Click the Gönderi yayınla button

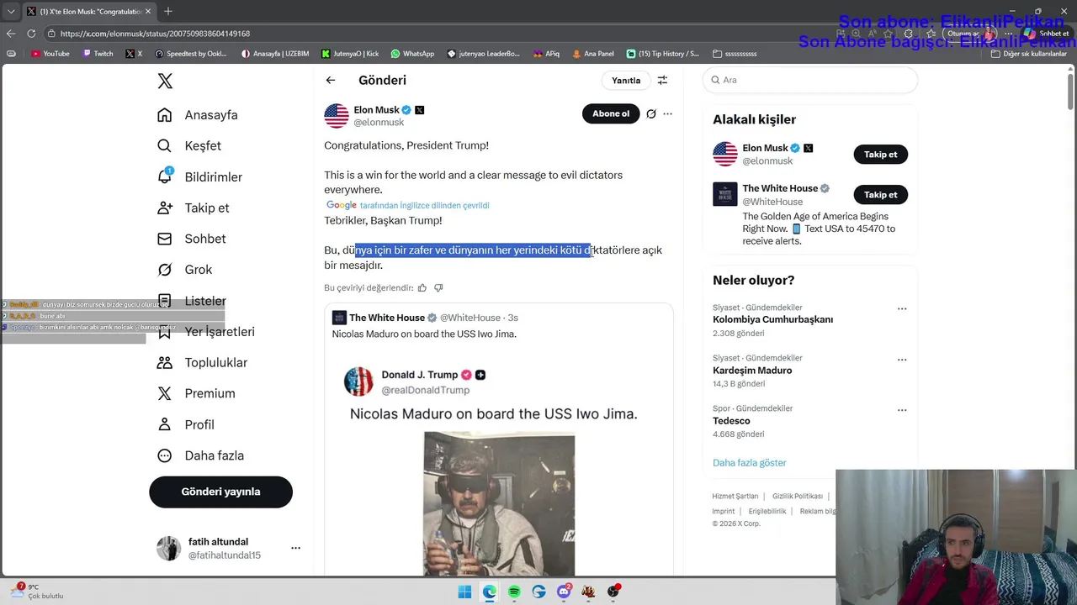click(220, 492)
